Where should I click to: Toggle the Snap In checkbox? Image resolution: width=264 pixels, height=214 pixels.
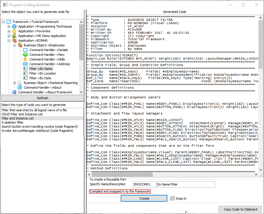point(172,198)
